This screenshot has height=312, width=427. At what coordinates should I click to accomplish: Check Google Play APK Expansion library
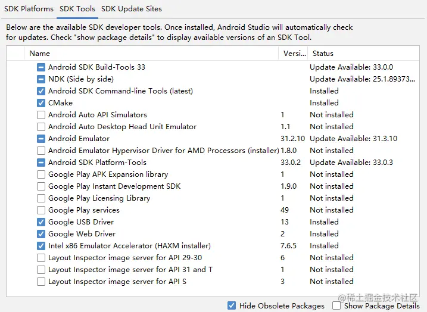click(41, 174)
